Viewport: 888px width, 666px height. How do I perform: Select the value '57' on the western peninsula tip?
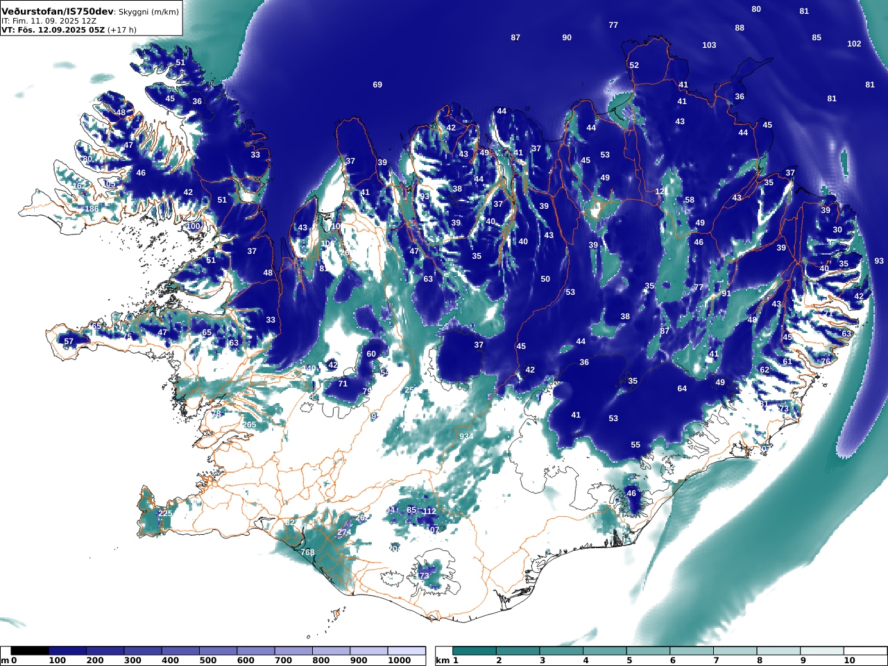tap(69, 341)
